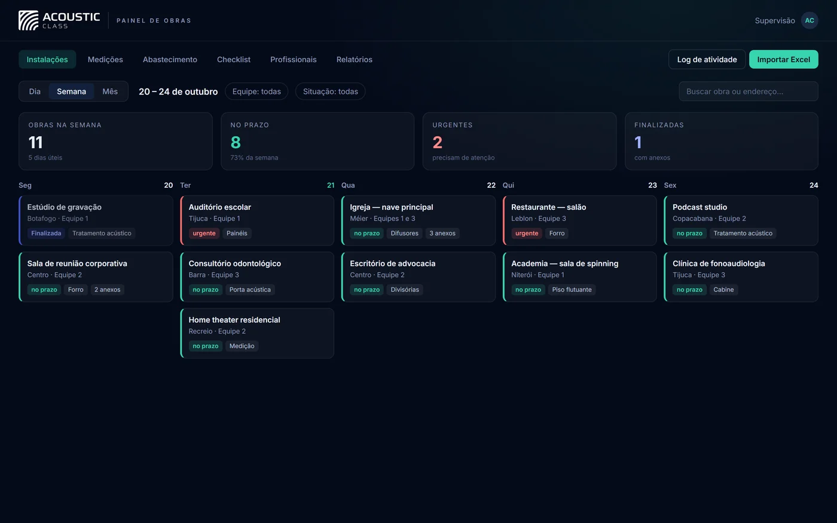Image resolution: width=837 pixels, height=523 pixels.
Task: Select the Auditório escolar card
Action: point(257,221)
